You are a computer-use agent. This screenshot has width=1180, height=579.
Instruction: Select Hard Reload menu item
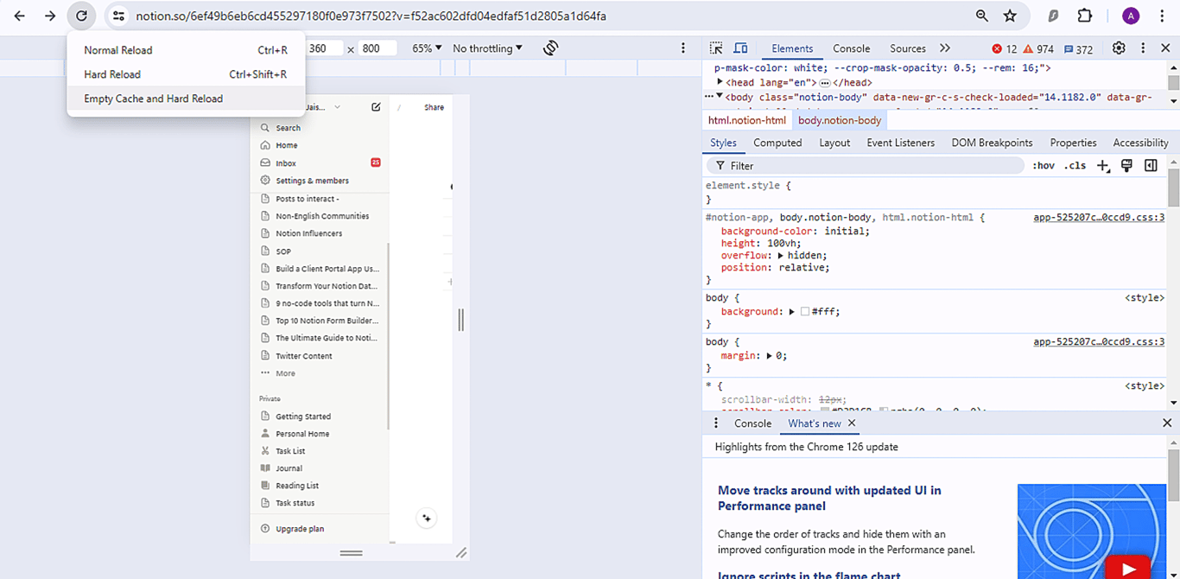pos(186,74)
